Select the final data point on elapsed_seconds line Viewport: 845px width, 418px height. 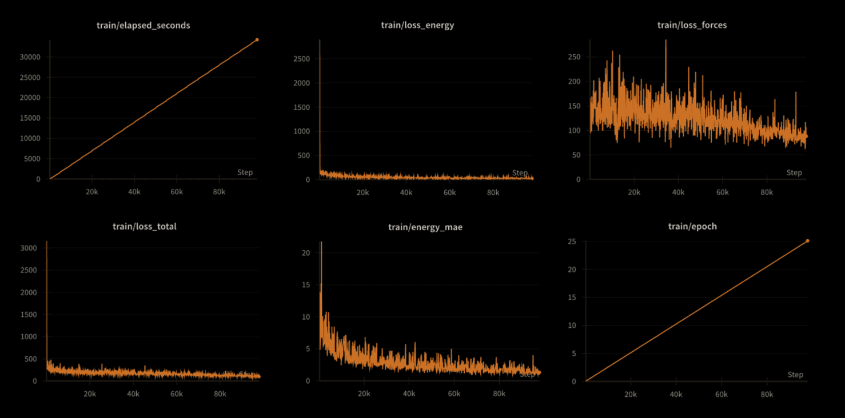coord(257,39)
